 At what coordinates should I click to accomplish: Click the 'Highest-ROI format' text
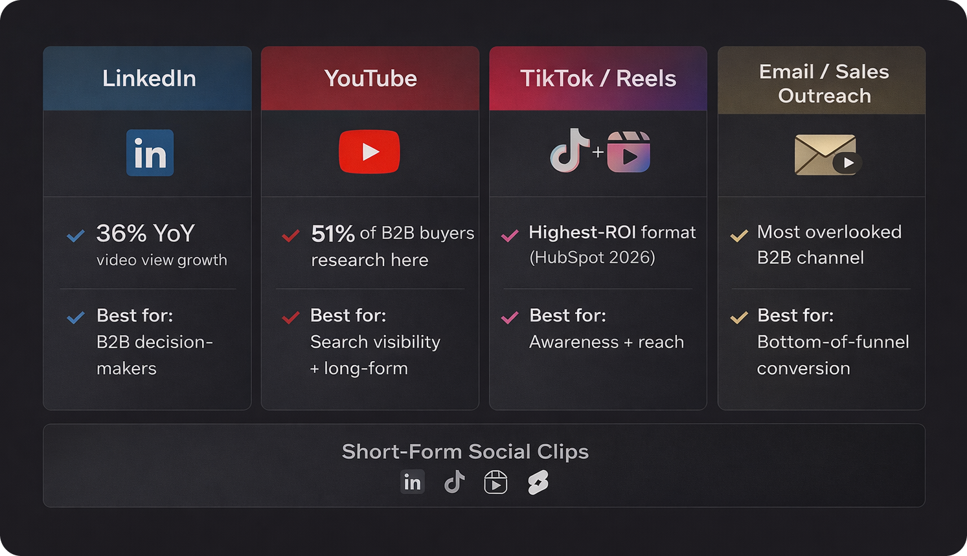point(613,232)
